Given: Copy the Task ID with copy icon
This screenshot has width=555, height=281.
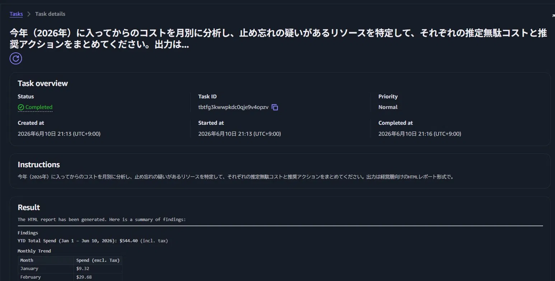Looking at the screenshot, I should (x=275, y=107).
